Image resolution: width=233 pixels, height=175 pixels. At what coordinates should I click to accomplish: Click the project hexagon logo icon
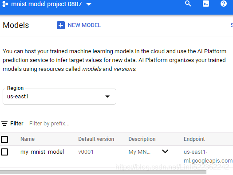click(5, 4)
